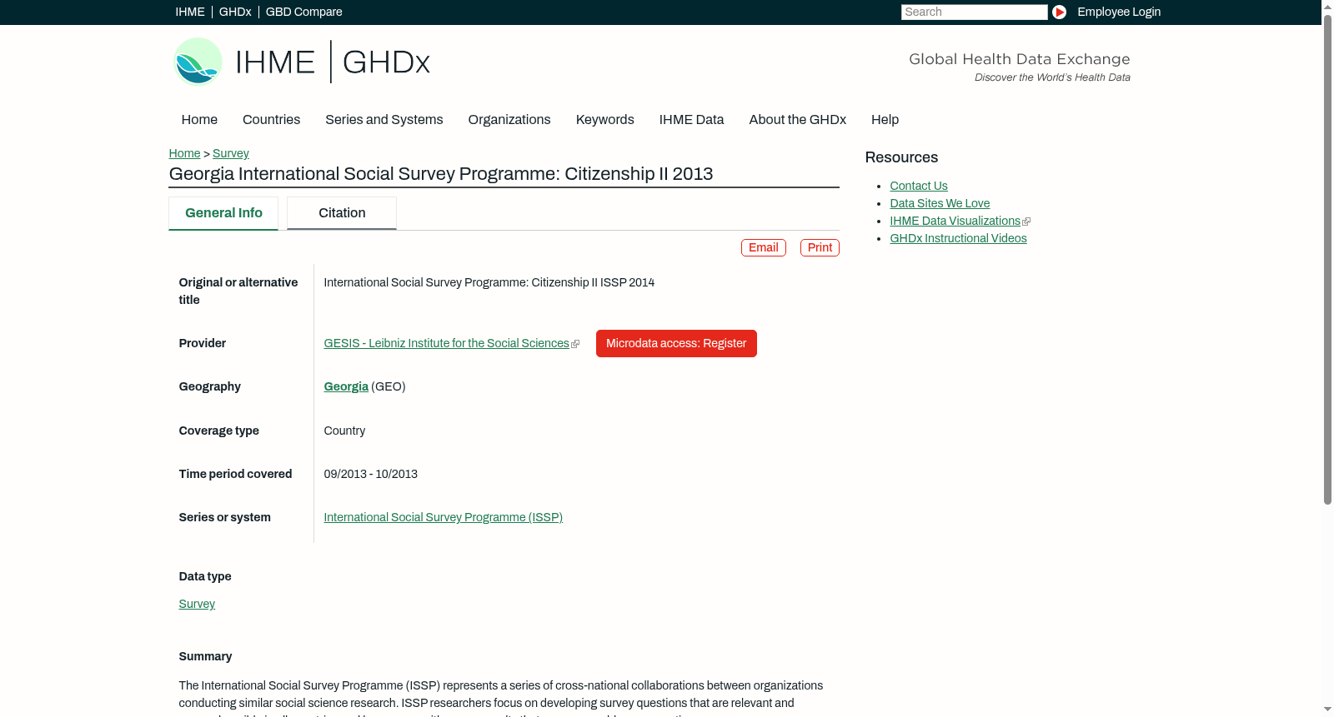The height and width of the screenshot is (717, 1334).
Task: Open GHDx Instructional Videos link
Action: 958,238
